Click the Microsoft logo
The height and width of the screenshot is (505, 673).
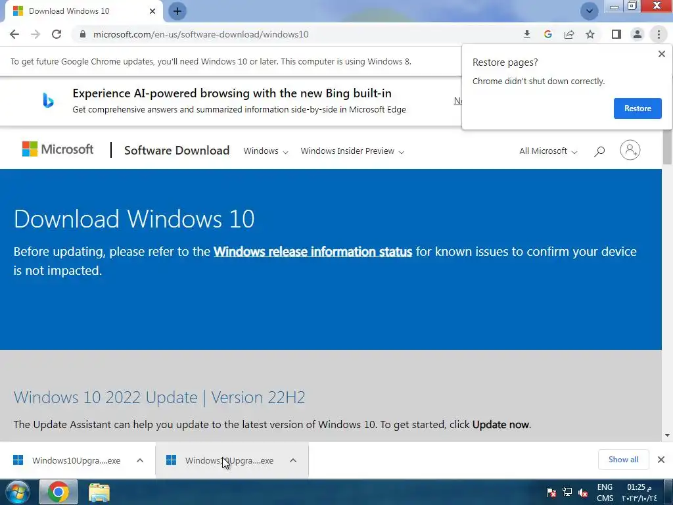click(58, 149)
